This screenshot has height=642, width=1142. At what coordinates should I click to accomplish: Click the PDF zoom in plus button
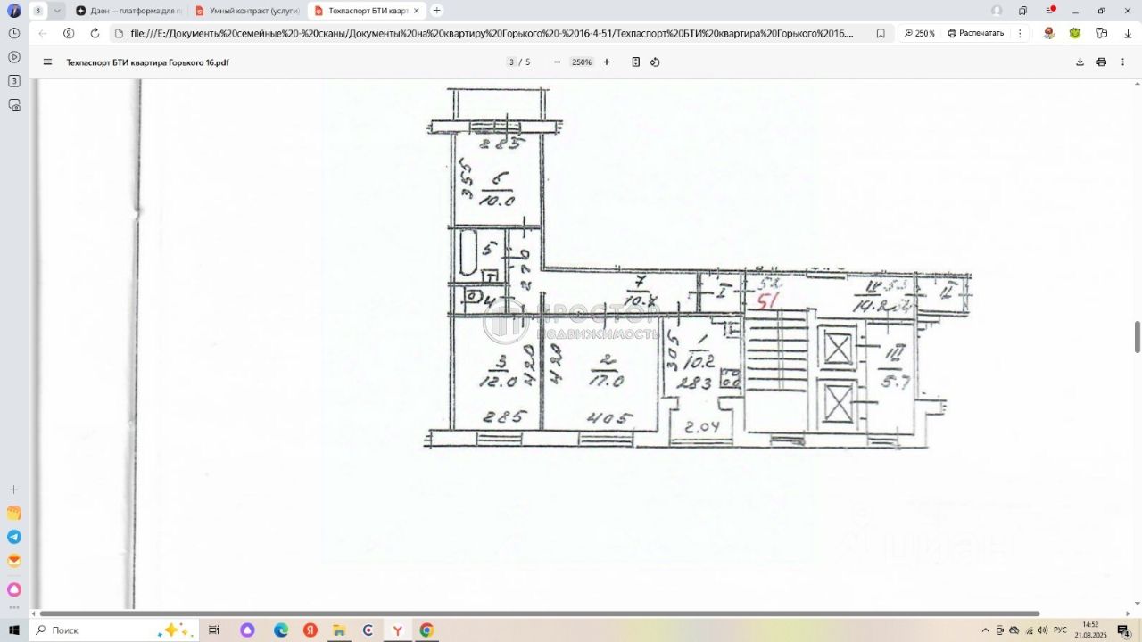click(607, 62)
